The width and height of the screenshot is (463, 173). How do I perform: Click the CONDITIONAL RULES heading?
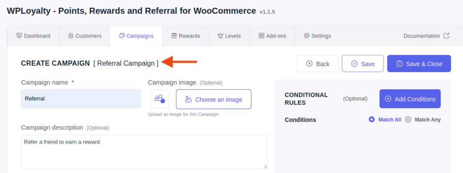(x=306, y=99)
